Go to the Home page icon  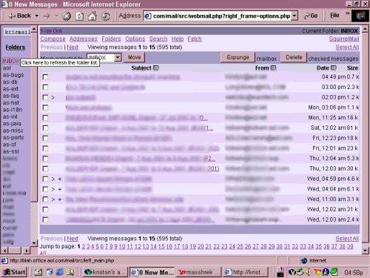coord(92,16)
